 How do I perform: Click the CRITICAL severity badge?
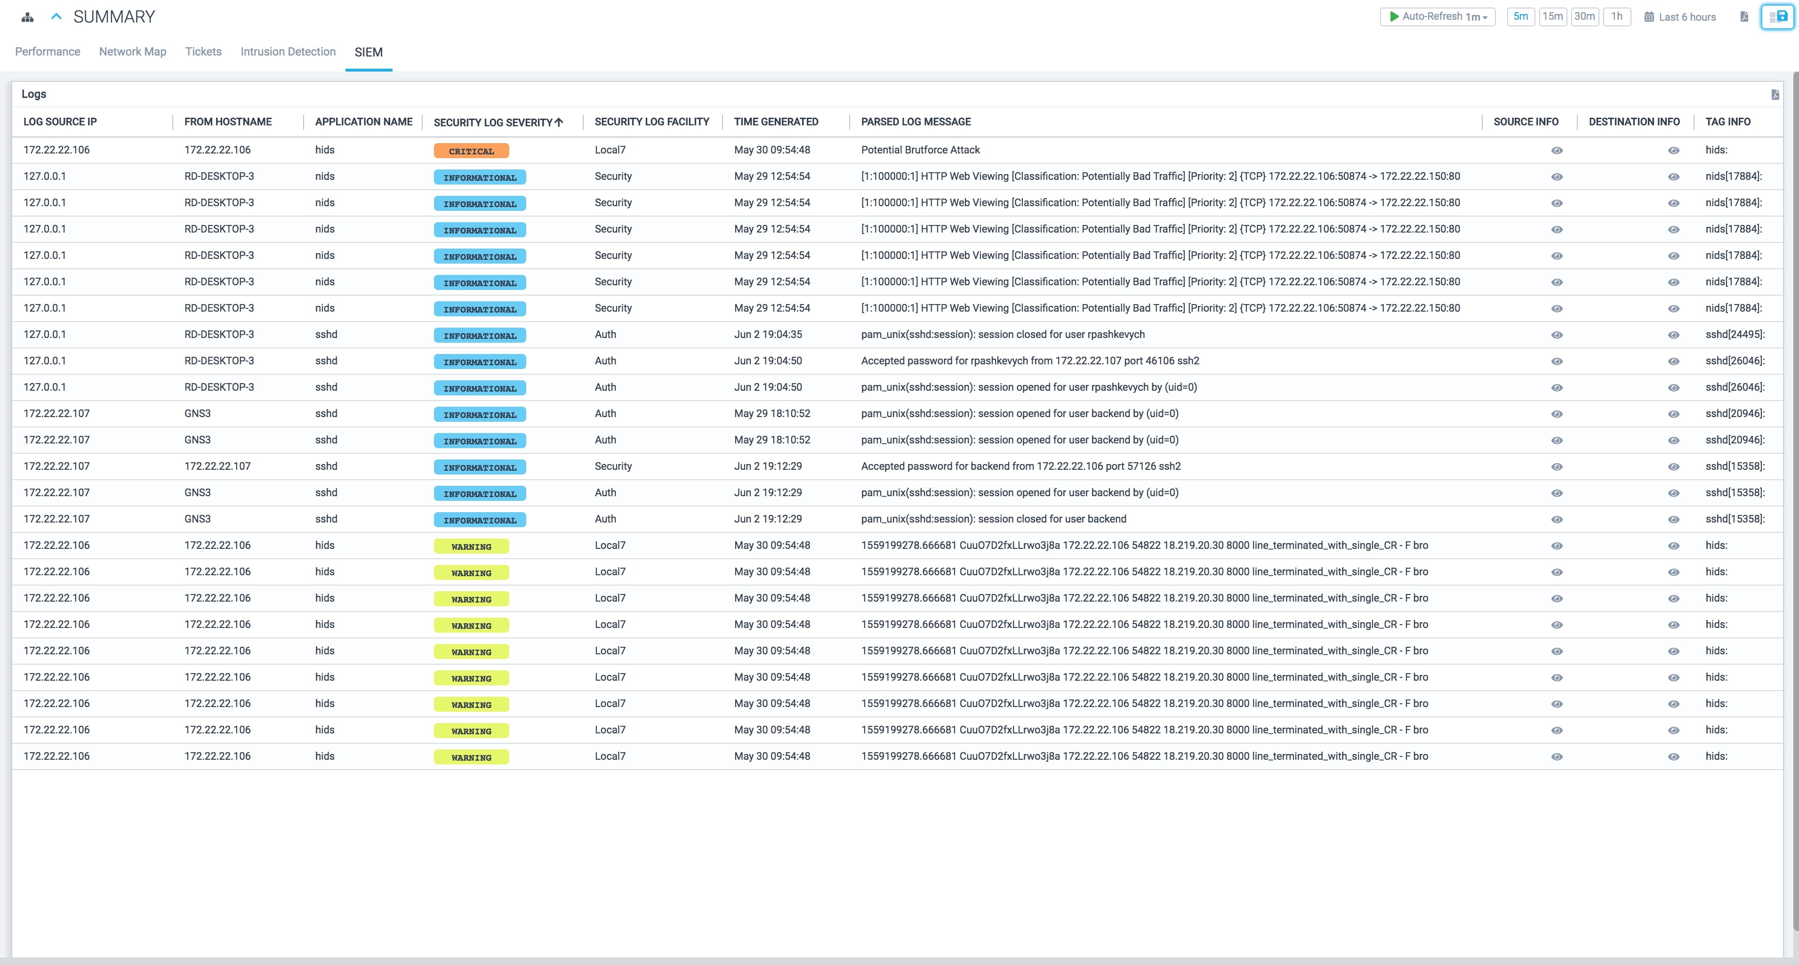coord(471,151)
